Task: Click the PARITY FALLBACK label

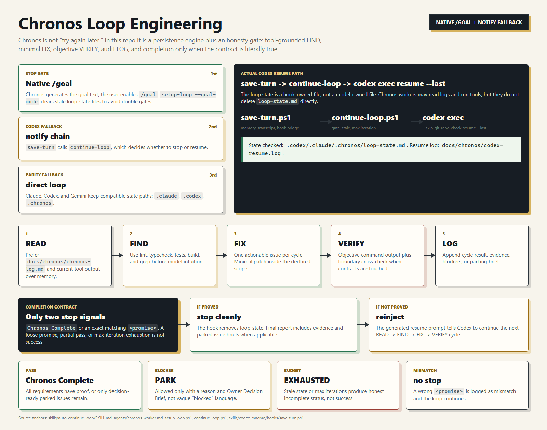Action: pos(44,175)
